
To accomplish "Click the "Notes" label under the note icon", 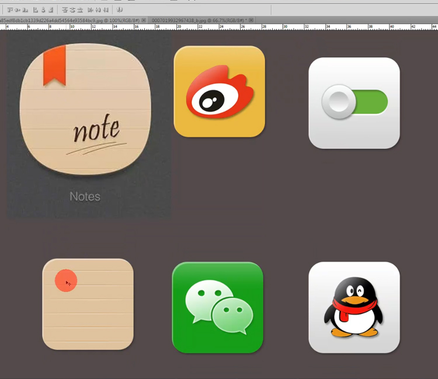I will (x=85, y=196).
